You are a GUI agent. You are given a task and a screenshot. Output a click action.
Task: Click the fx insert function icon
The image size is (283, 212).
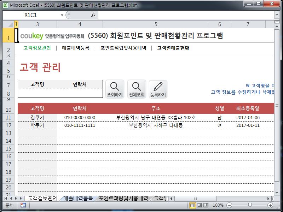[93, 15]
